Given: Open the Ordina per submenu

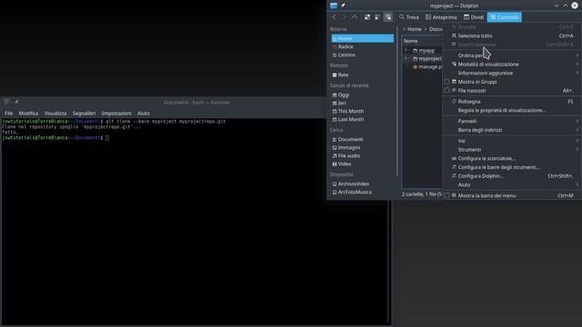Looking at the screenshot, I should click(x=512, y=55).
